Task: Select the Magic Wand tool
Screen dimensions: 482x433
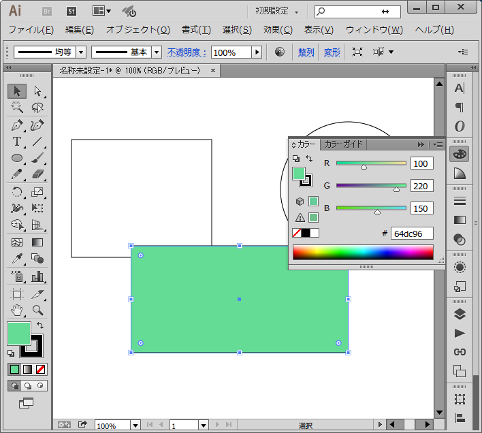Action: [17, 108]
